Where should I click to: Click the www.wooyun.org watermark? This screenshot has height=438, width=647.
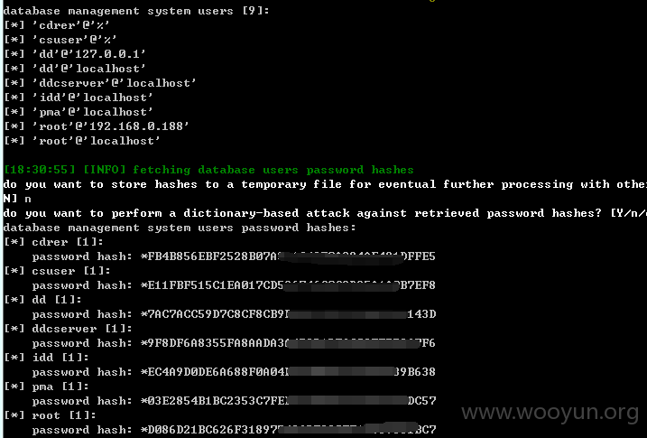[550, 413]
